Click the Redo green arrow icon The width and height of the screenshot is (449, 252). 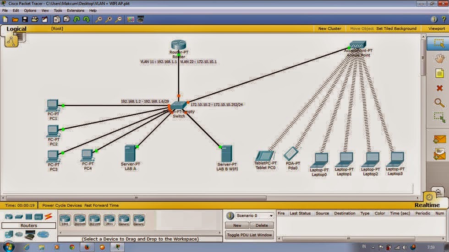[x=86, y=19]
